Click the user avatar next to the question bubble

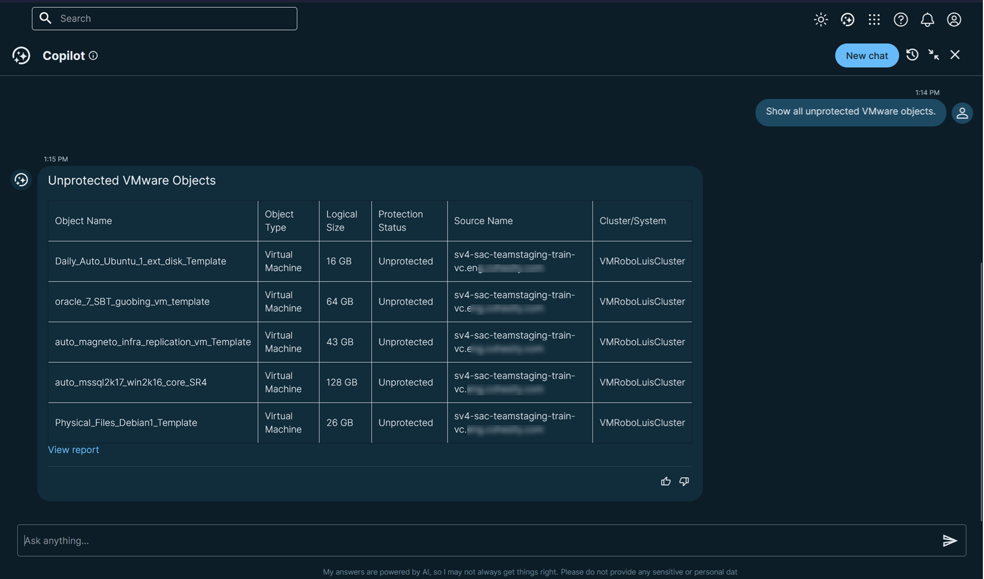[x=962, y=113]
